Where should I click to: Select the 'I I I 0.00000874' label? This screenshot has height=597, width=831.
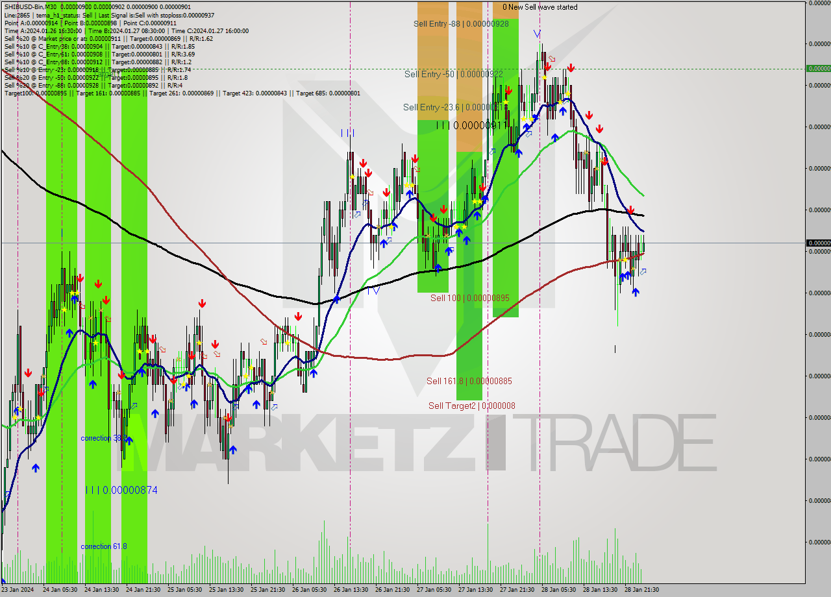(121, 490)
